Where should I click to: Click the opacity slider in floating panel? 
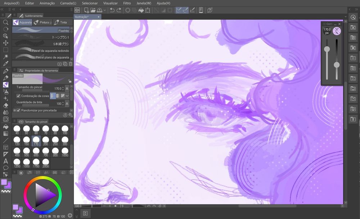tap(337, 59)
